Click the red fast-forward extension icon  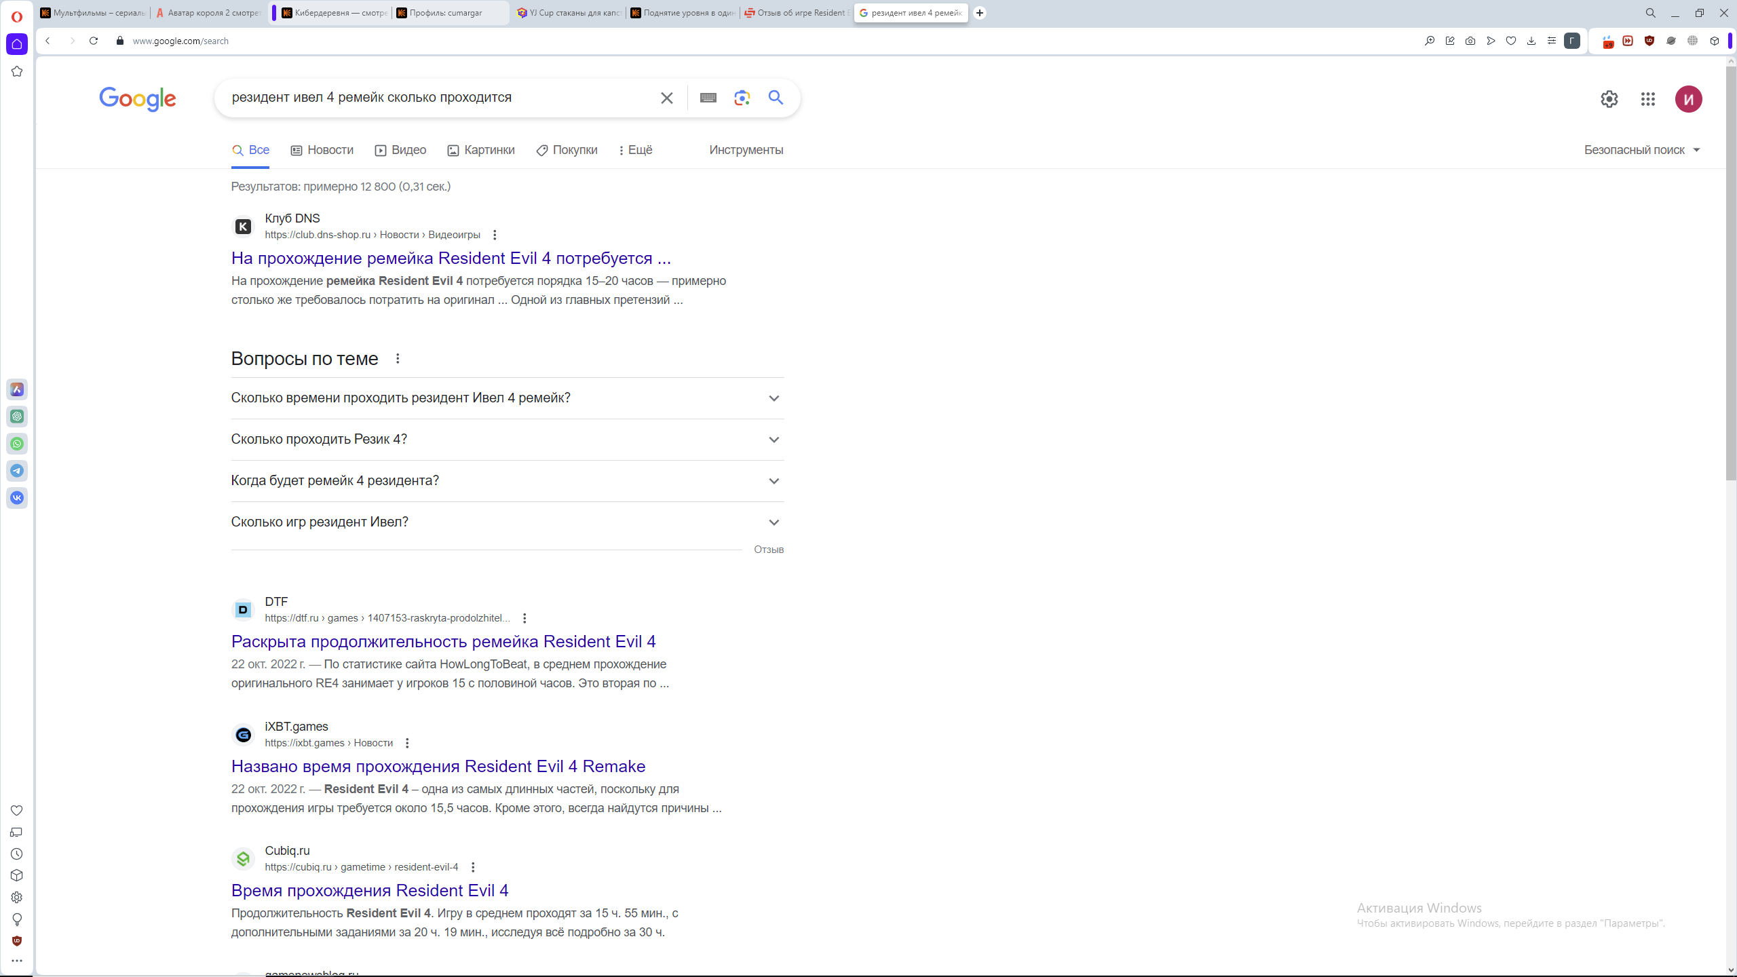(x=1628, y=41)
